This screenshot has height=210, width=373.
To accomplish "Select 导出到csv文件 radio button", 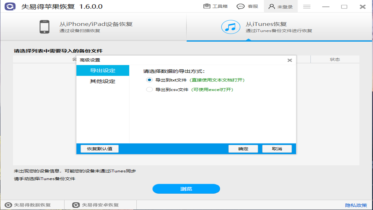I will [149, 90].
